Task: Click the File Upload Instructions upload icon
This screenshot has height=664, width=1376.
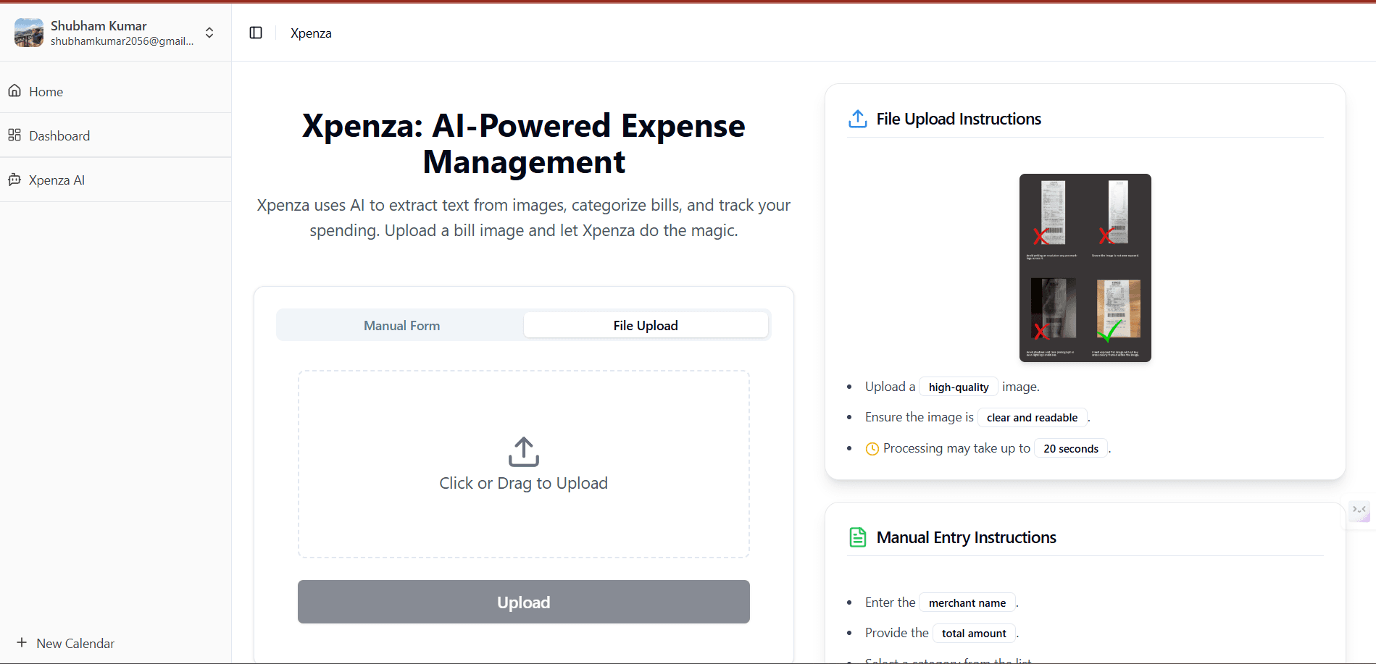Action: (858, 119)
